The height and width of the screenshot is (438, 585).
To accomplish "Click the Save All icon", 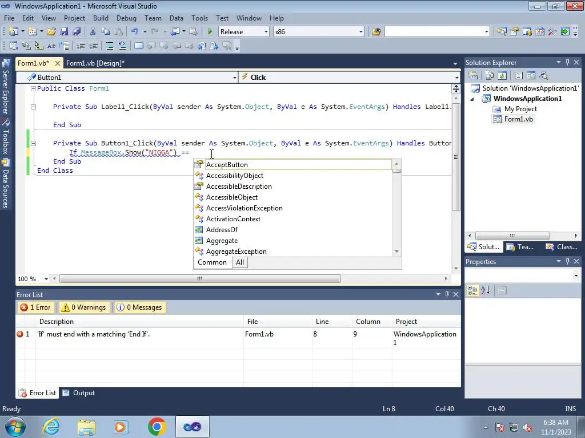I will pyautogui.click(x=77, y=32).
